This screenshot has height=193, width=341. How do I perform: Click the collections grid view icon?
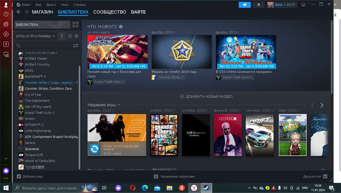coord(75,24)
